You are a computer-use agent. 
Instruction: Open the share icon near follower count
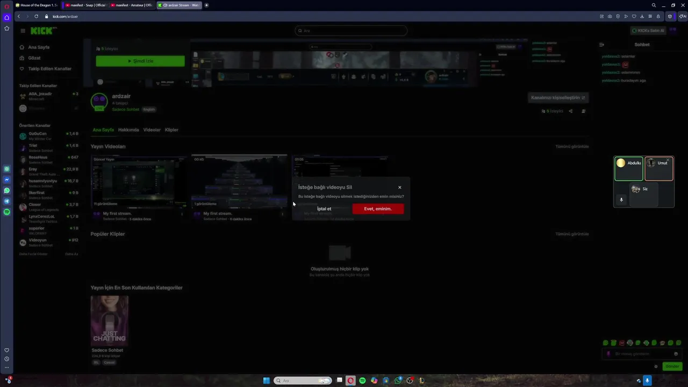pyautogui.click(x=571, y=111)
